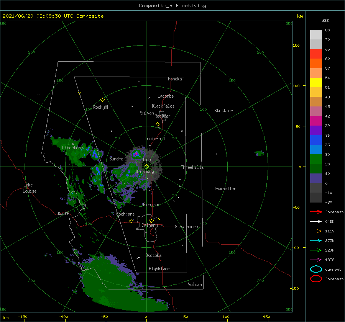Click the light gray 80 dBZ swatch
This screenshot has height=322, width=345.
(x=316, y=35)
